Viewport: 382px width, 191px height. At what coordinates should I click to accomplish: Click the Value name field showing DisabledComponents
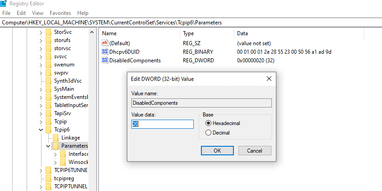pyautogui.click(x=201, y=103)
